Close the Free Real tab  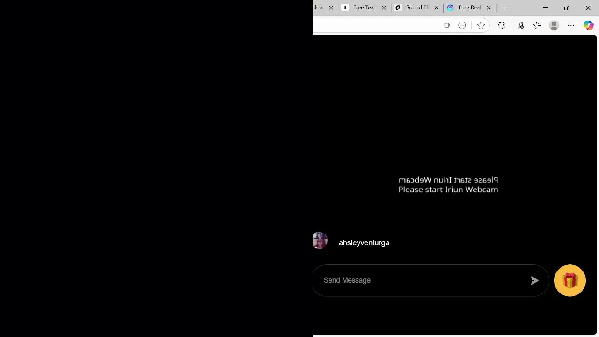click(x=489, y=7)
